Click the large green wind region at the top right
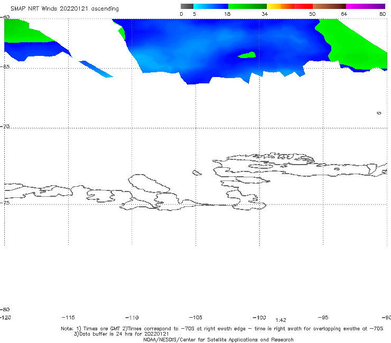Screen dimensions: 391x343 coord(354,45)
